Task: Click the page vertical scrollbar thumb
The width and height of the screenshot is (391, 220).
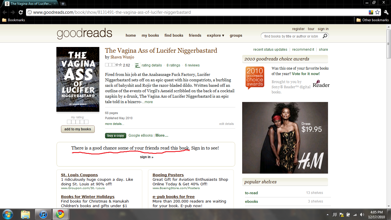Action: 388,44
